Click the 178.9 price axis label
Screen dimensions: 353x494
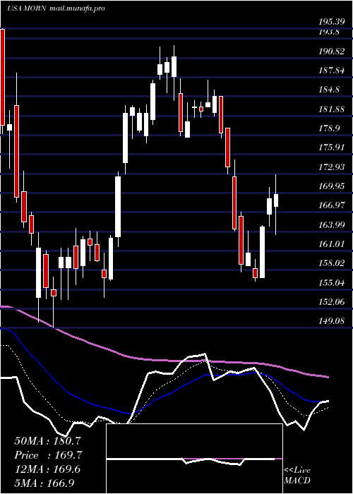click(x=329, y=128)
